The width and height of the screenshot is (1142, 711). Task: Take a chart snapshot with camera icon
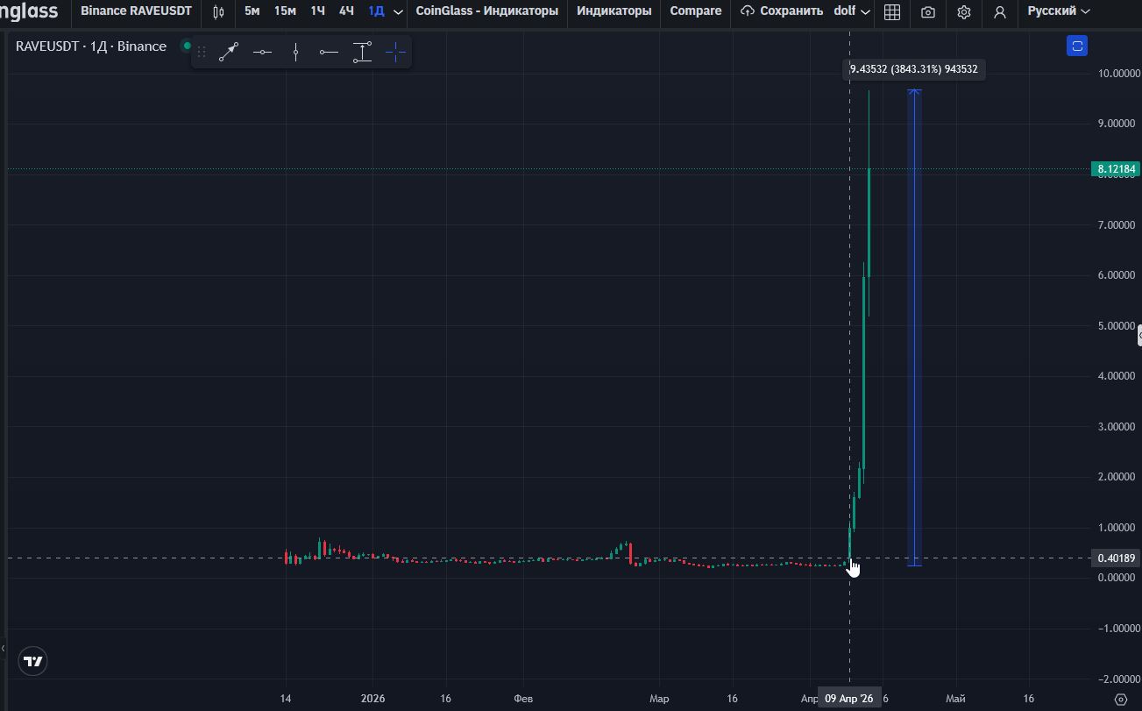click(x=928, y=11)
